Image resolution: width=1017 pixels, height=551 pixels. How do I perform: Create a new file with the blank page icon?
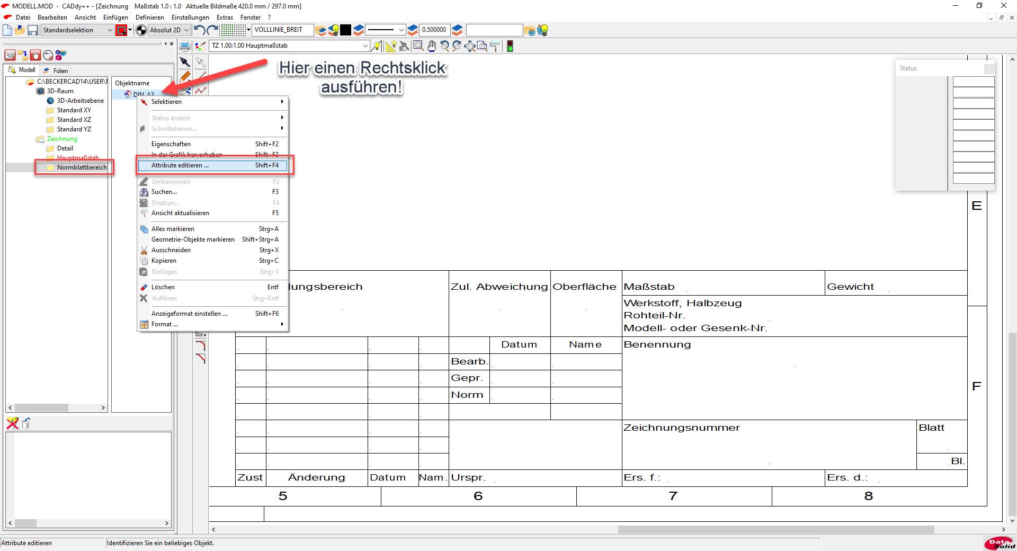tap(7, 30)
